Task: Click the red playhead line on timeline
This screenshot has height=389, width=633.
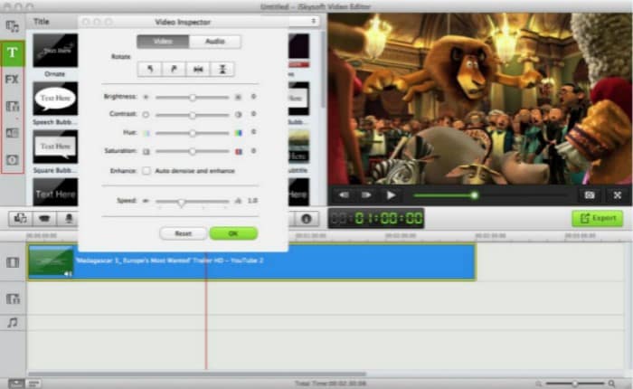Action: tap(206, 311)
